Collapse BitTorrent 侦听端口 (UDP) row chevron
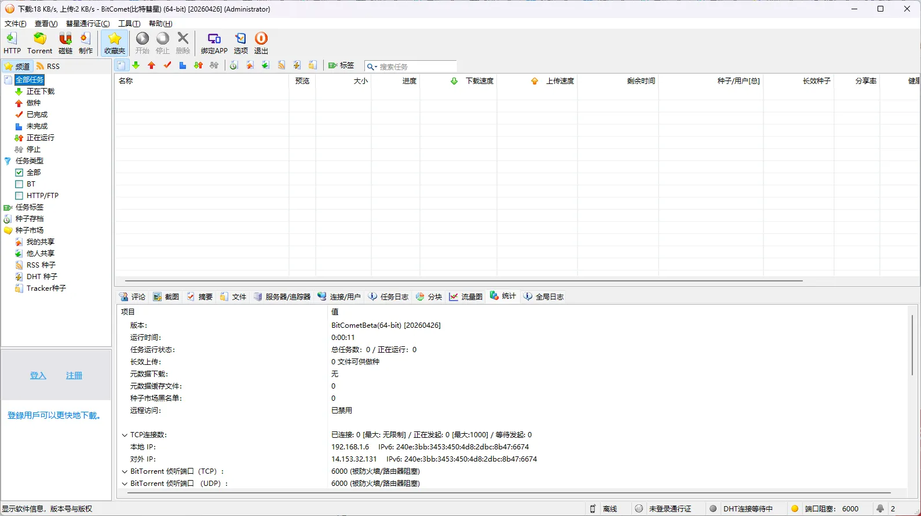Image resolution: width=921 pixels, height=516 pixels. click(125, 484)
